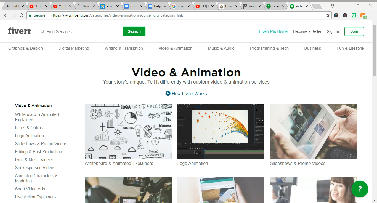Click the browser forward arrow
Image resolution: width=377 pixels, height=203 pixels.
14,15
